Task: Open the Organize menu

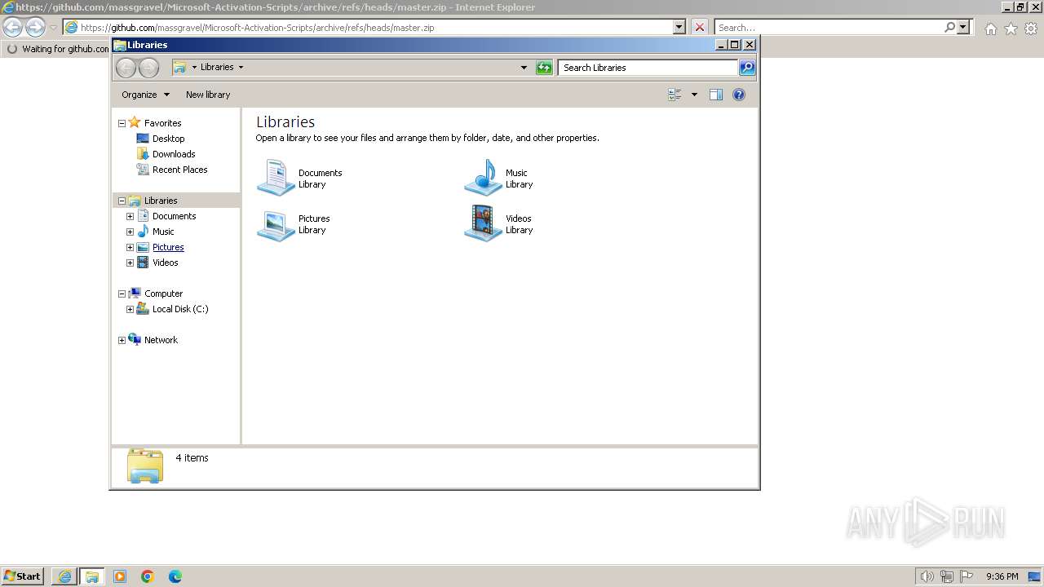Action: [145, 95]
